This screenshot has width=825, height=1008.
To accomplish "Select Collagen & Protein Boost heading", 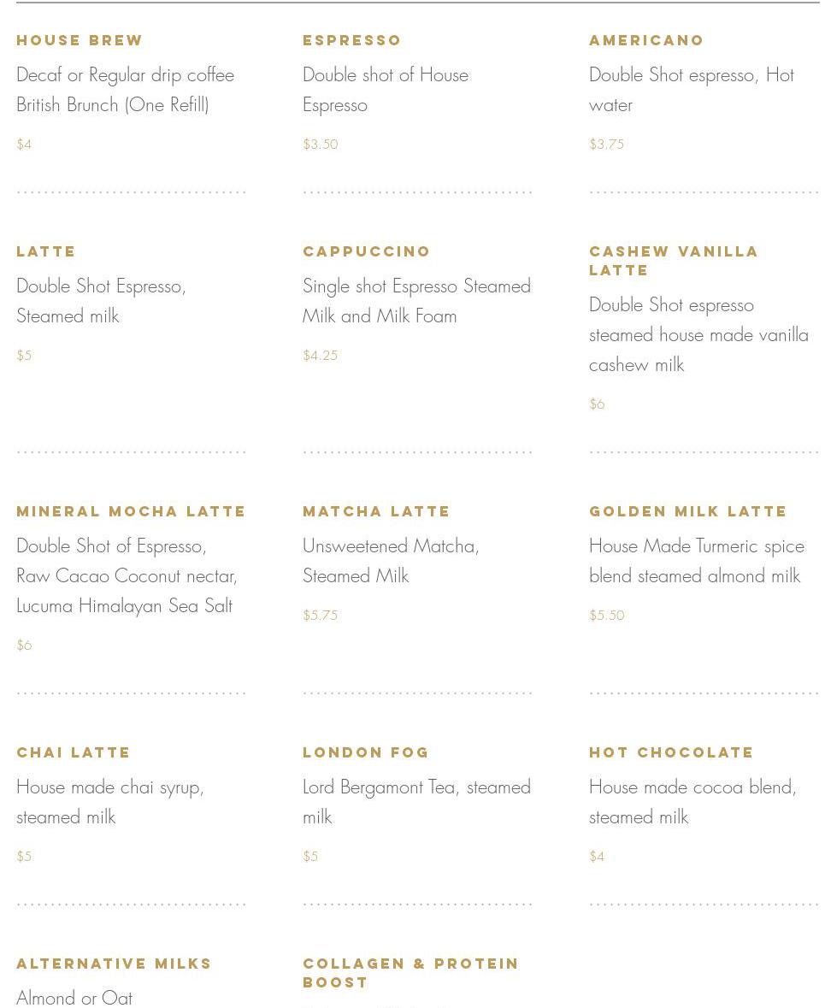I will click(x=410, y=972).
